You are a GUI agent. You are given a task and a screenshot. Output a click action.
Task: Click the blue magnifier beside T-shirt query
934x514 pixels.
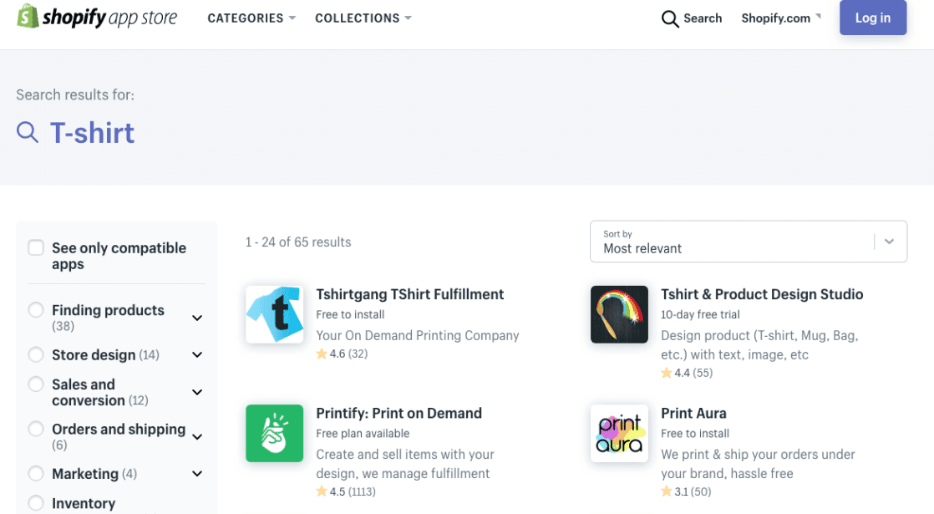[28, 132]
